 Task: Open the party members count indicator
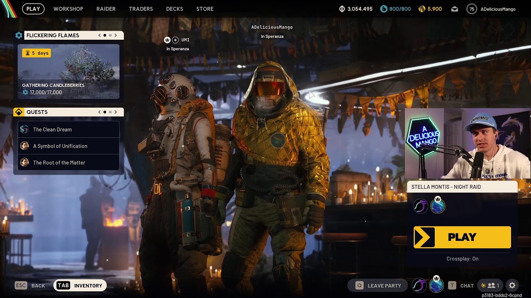coord(490,286)
